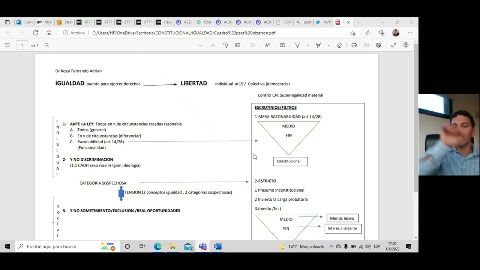Click 'CATEGORIA SOSPECHOSA' text in the PDF

click(103, 183)
